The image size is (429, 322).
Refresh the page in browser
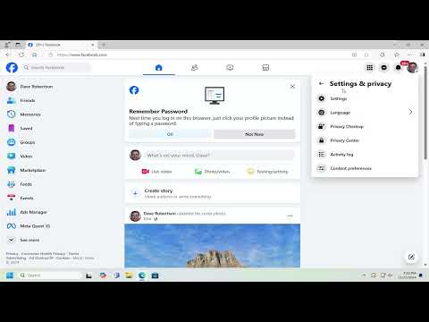click(21, 55)
